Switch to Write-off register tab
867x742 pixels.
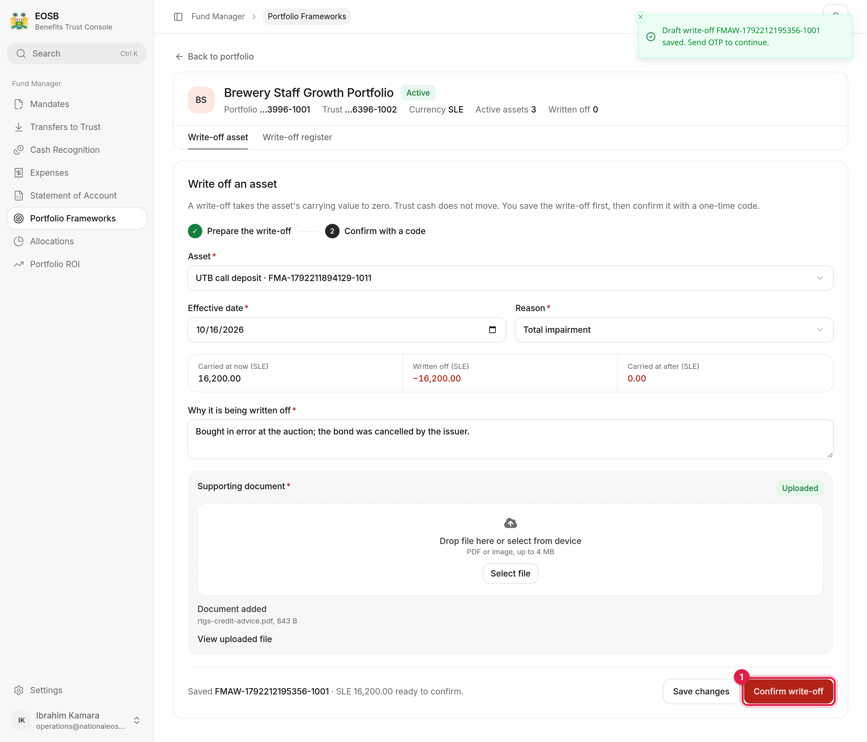pos(297,137)
